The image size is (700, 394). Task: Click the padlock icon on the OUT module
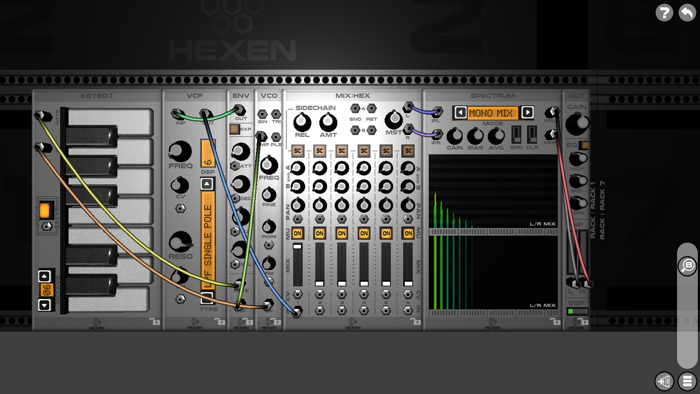point(585,322)
